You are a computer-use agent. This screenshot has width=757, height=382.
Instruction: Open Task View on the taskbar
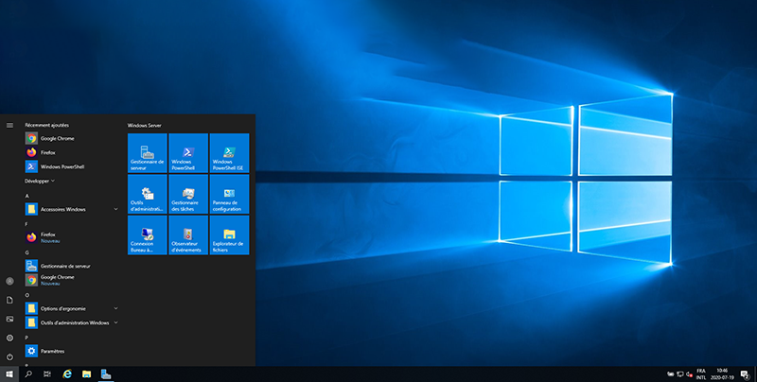pyautogui.click(x=47, y=374)
